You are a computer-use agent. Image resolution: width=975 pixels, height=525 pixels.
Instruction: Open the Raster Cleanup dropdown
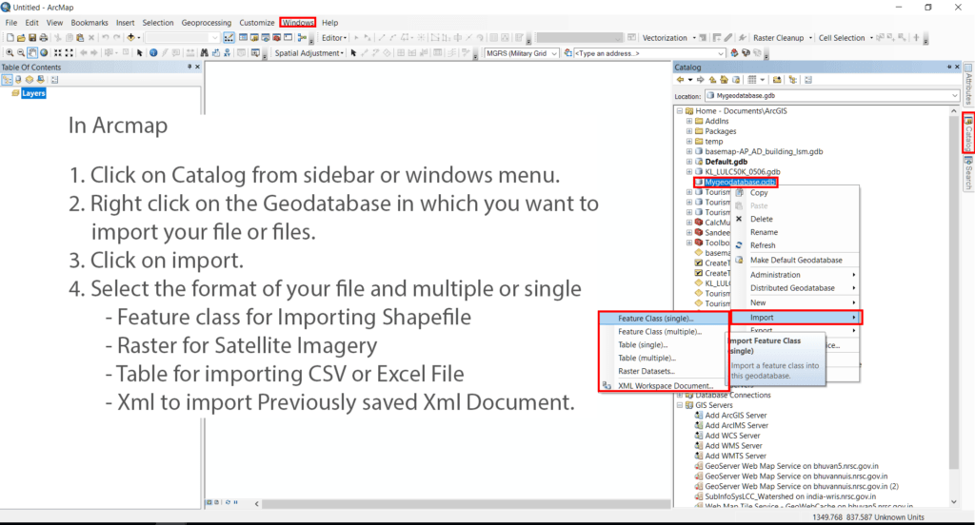pyautogui.click(x=783, y=38)
